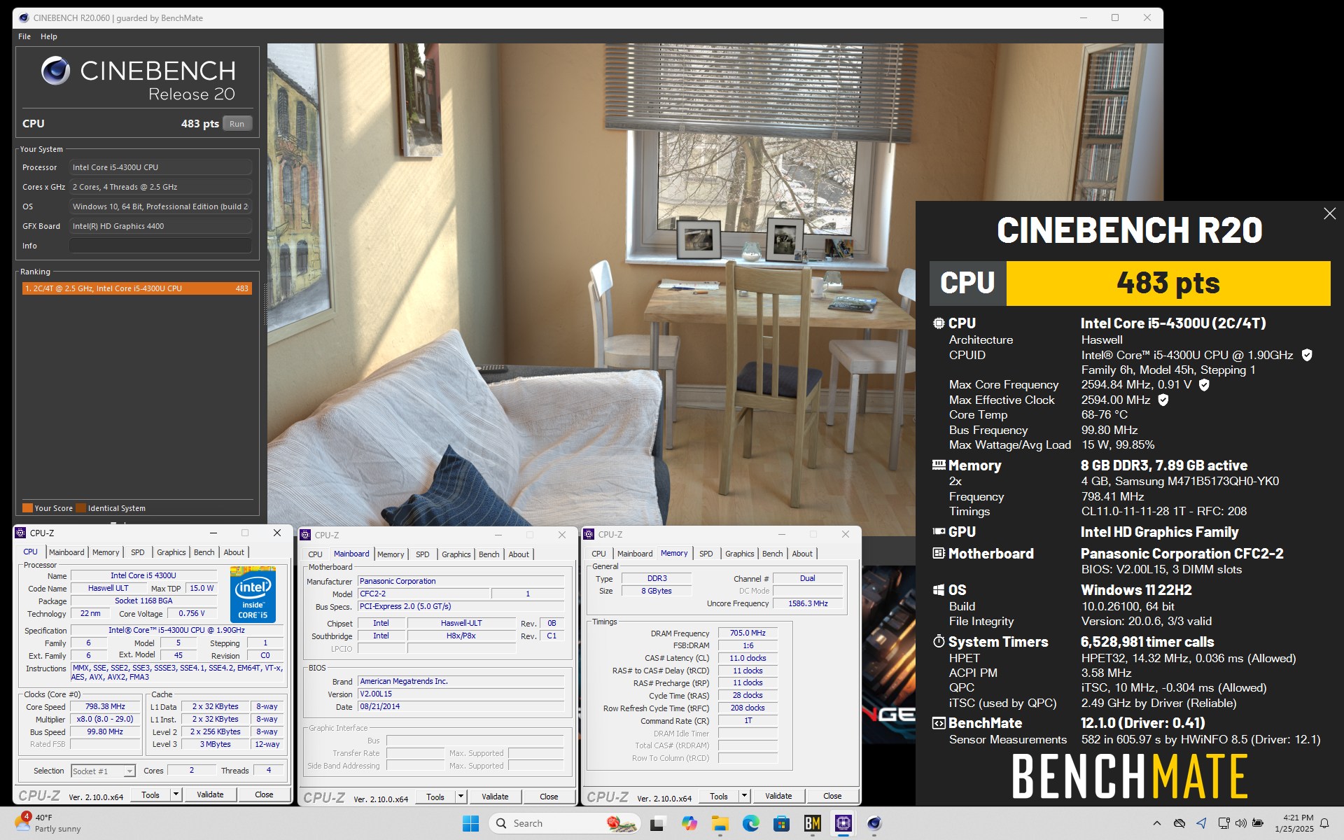Open the volume control in the system tray
The image size is (1344, 840).
(1240, 823)
